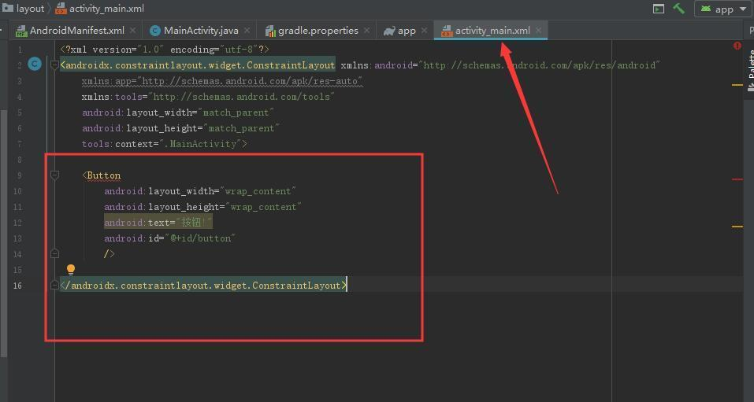Open the app gradle tab

tap(406, 30)
